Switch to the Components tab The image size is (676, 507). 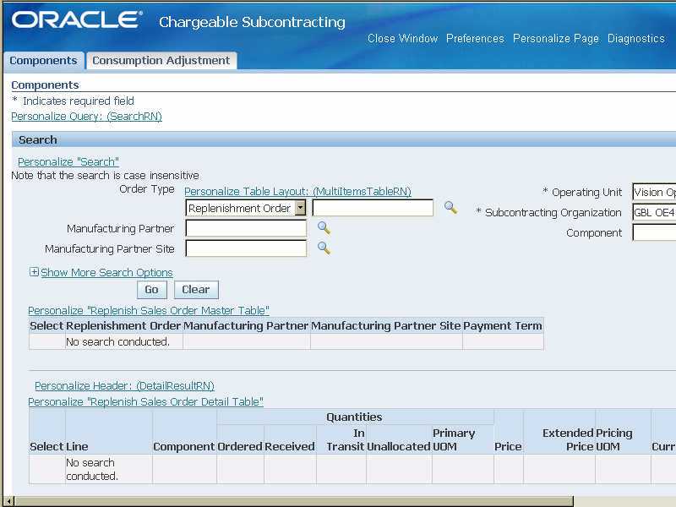click(43, 60)
